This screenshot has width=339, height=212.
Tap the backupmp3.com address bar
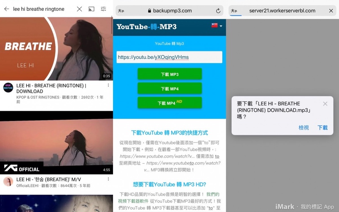[169, 10]
